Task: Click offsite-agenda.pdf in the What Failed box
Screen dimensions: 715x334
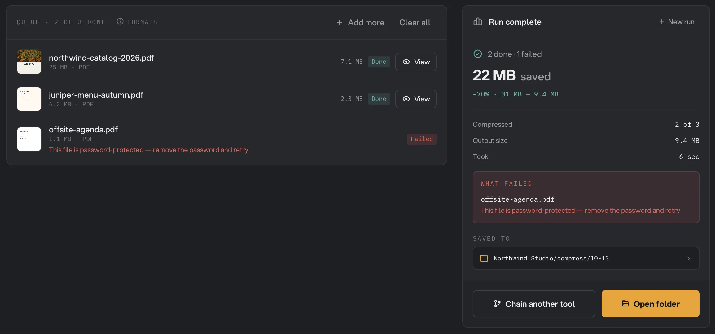Action: click(x=518, y=199)
